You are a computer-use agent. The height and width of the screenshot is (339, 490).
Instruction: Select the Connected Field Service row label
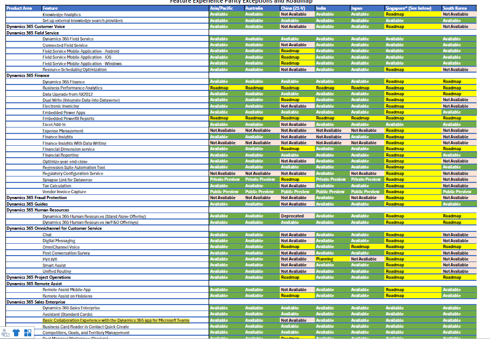click(65, 45)
